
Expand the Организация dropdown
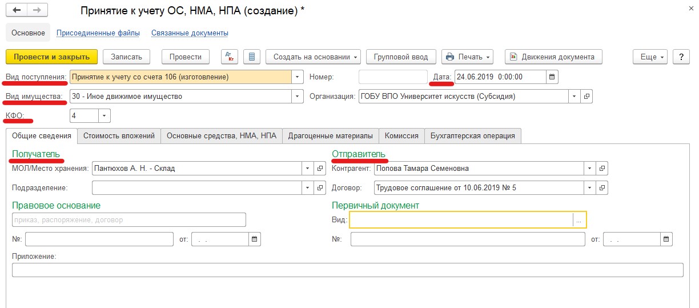pos(575,96)
